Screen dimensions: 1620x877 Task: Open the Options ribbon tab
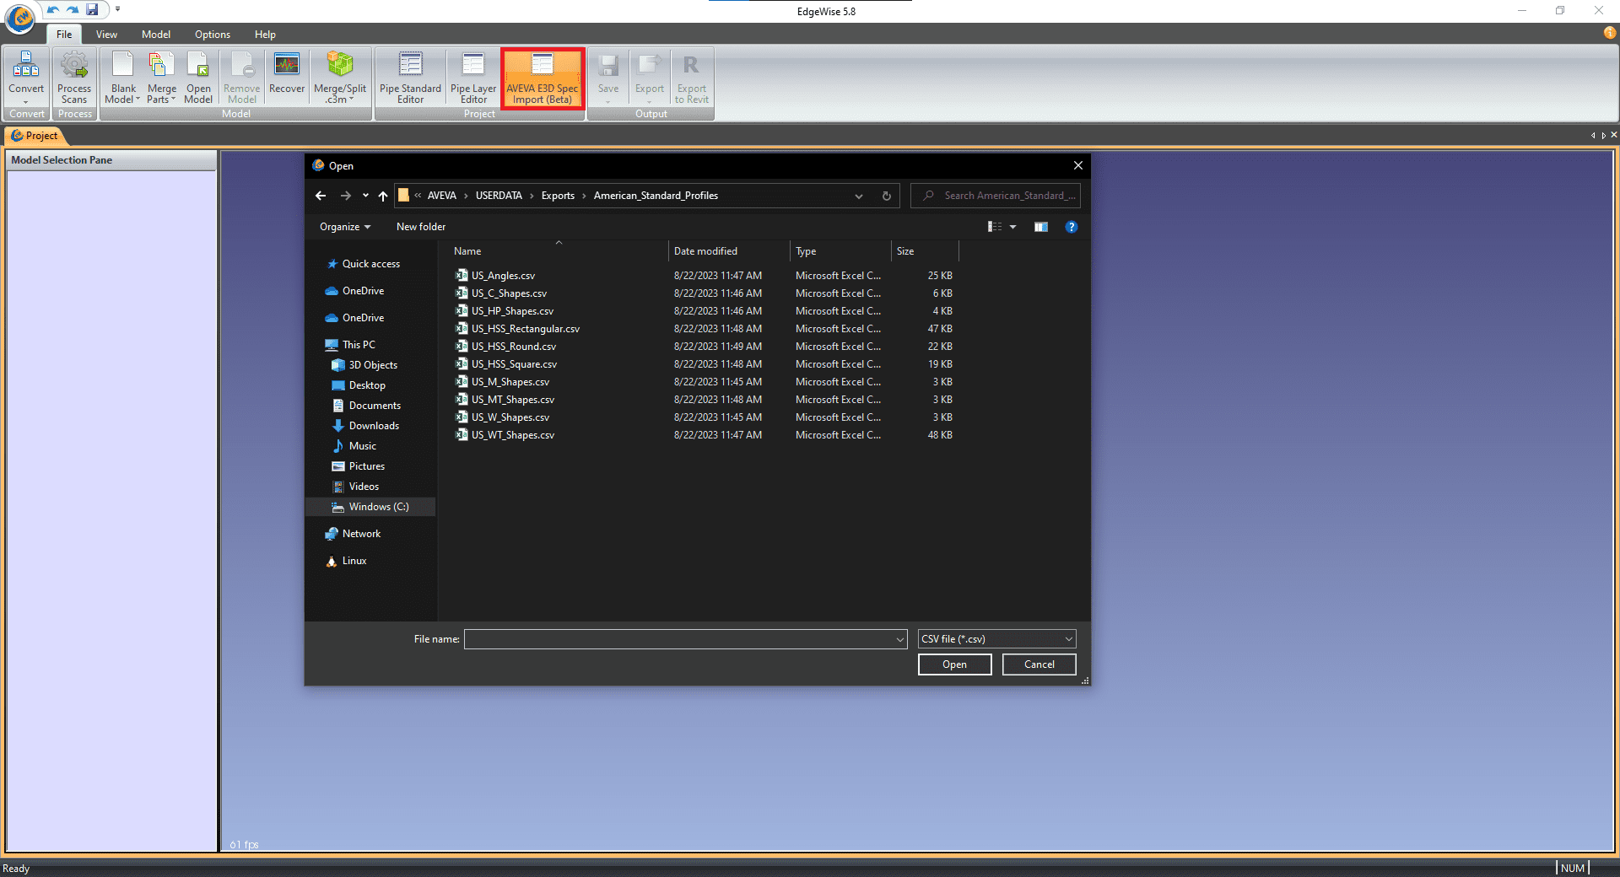213,35
